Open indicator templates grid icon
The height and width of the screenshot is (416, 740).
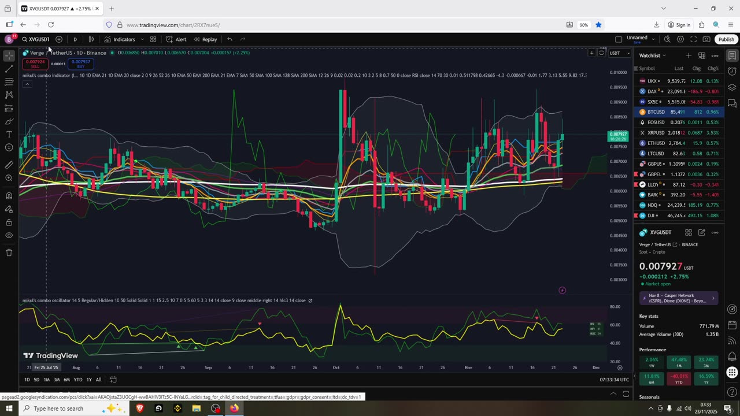pos(153,39)
